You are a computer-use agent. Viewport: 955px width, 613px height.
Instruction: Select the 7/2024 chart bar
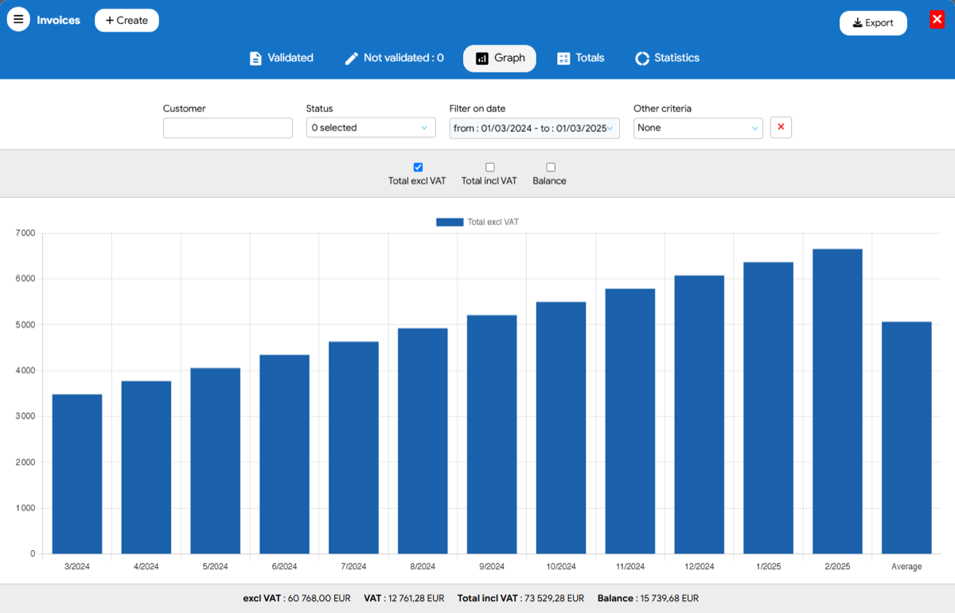pyautogui.click(x=353, y=448)
